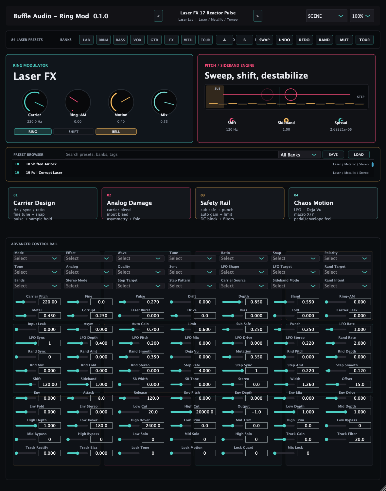Image resolution: width=386 pixels, height=491 pixels.
Task: Open the SCENE dropdown
Action: pyautogui.click(x=326, y=16)
